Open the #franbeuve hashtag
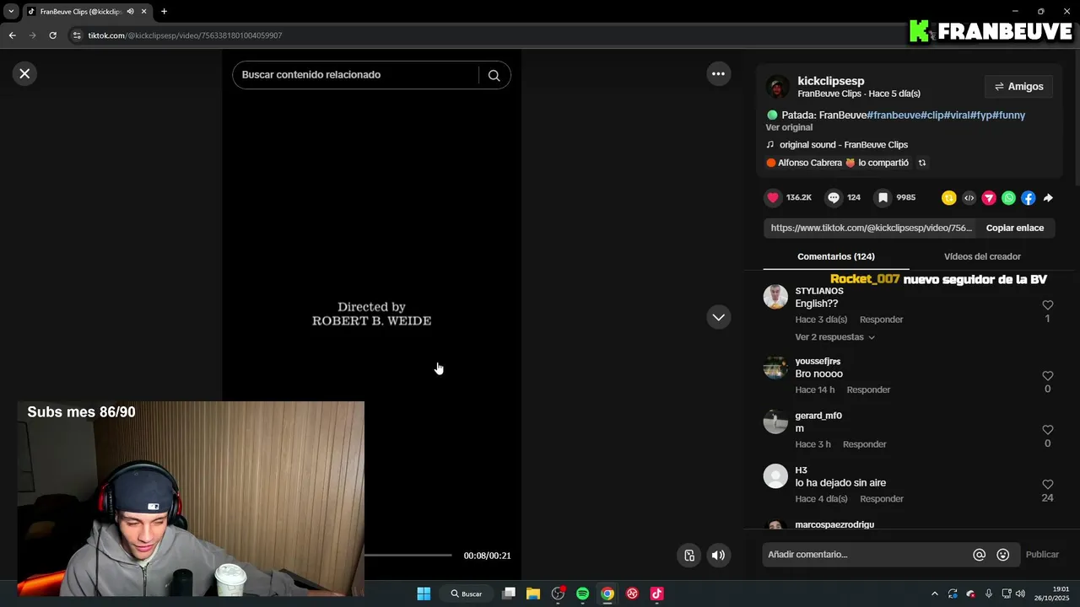 coord(894,115)
